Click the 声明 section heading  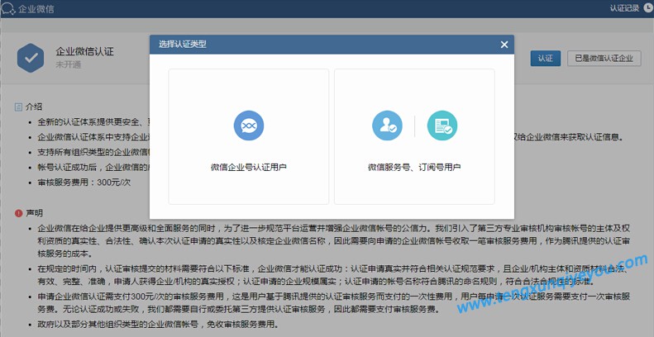pyautogui.click(x=34, y=213)
